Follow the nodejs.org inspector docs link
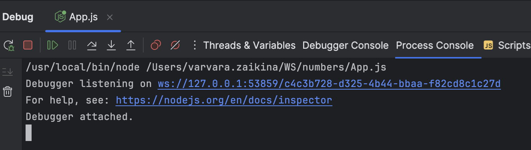 click(224, 100)
